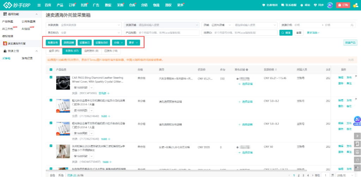Open the 广告 top menu
The image size is (361, 177).
pos(96,5)
